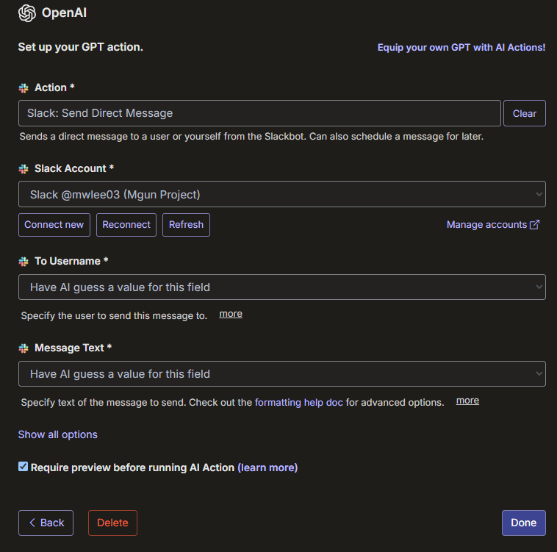Viewport: 557px width, 552px height.
Task: Click the Slack icon beside Message Text
Action: [24, 348]
